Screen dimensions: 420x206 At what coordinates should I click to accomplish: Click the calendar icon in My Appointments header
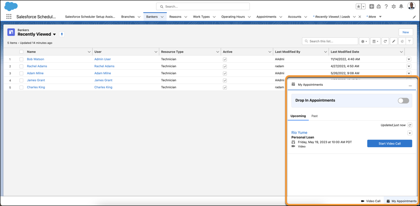[x=293, y=84]
